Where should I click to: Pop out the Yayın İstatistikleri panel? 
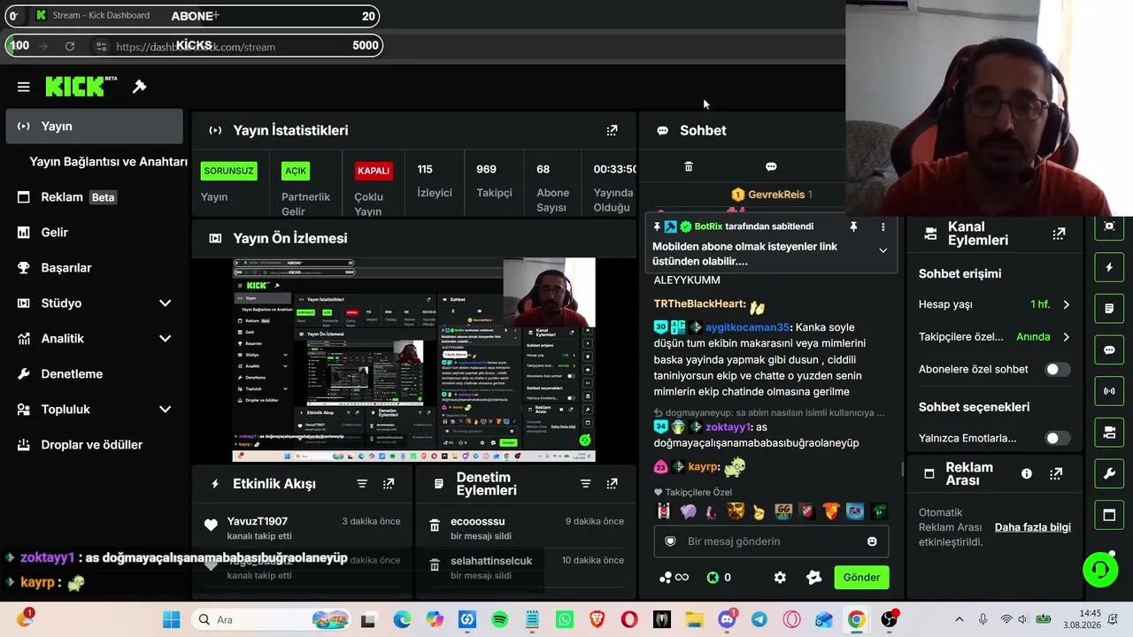coord(612,130)
